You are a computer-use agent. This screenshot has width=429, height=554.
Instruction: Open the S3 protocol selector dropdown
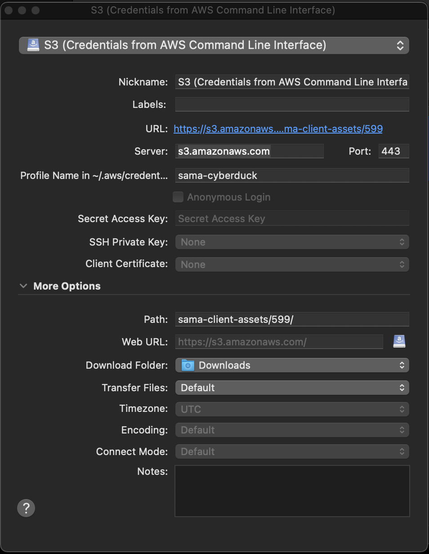pyautogui.click(x=214, y=45)
